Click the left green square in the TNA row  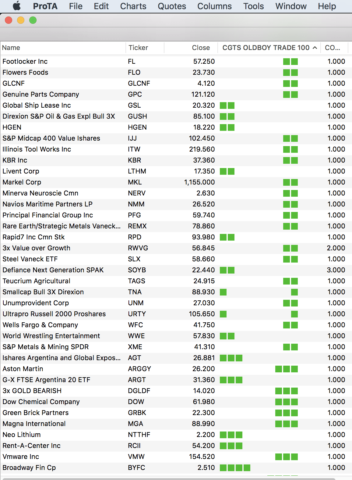[x=223, y=292]
